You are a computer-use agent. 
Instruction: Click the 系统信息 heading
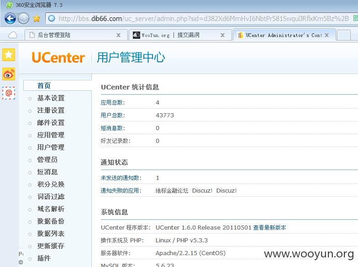point(114,212)
